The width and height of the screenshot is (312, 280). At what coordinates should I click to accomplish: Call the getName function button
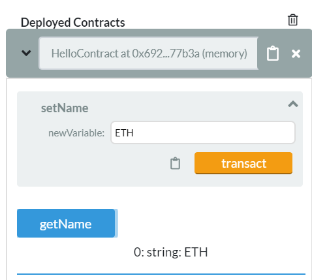(x=66, y=223)
